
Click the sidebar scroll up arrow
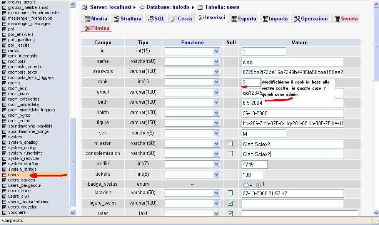(x=73, y=5)
